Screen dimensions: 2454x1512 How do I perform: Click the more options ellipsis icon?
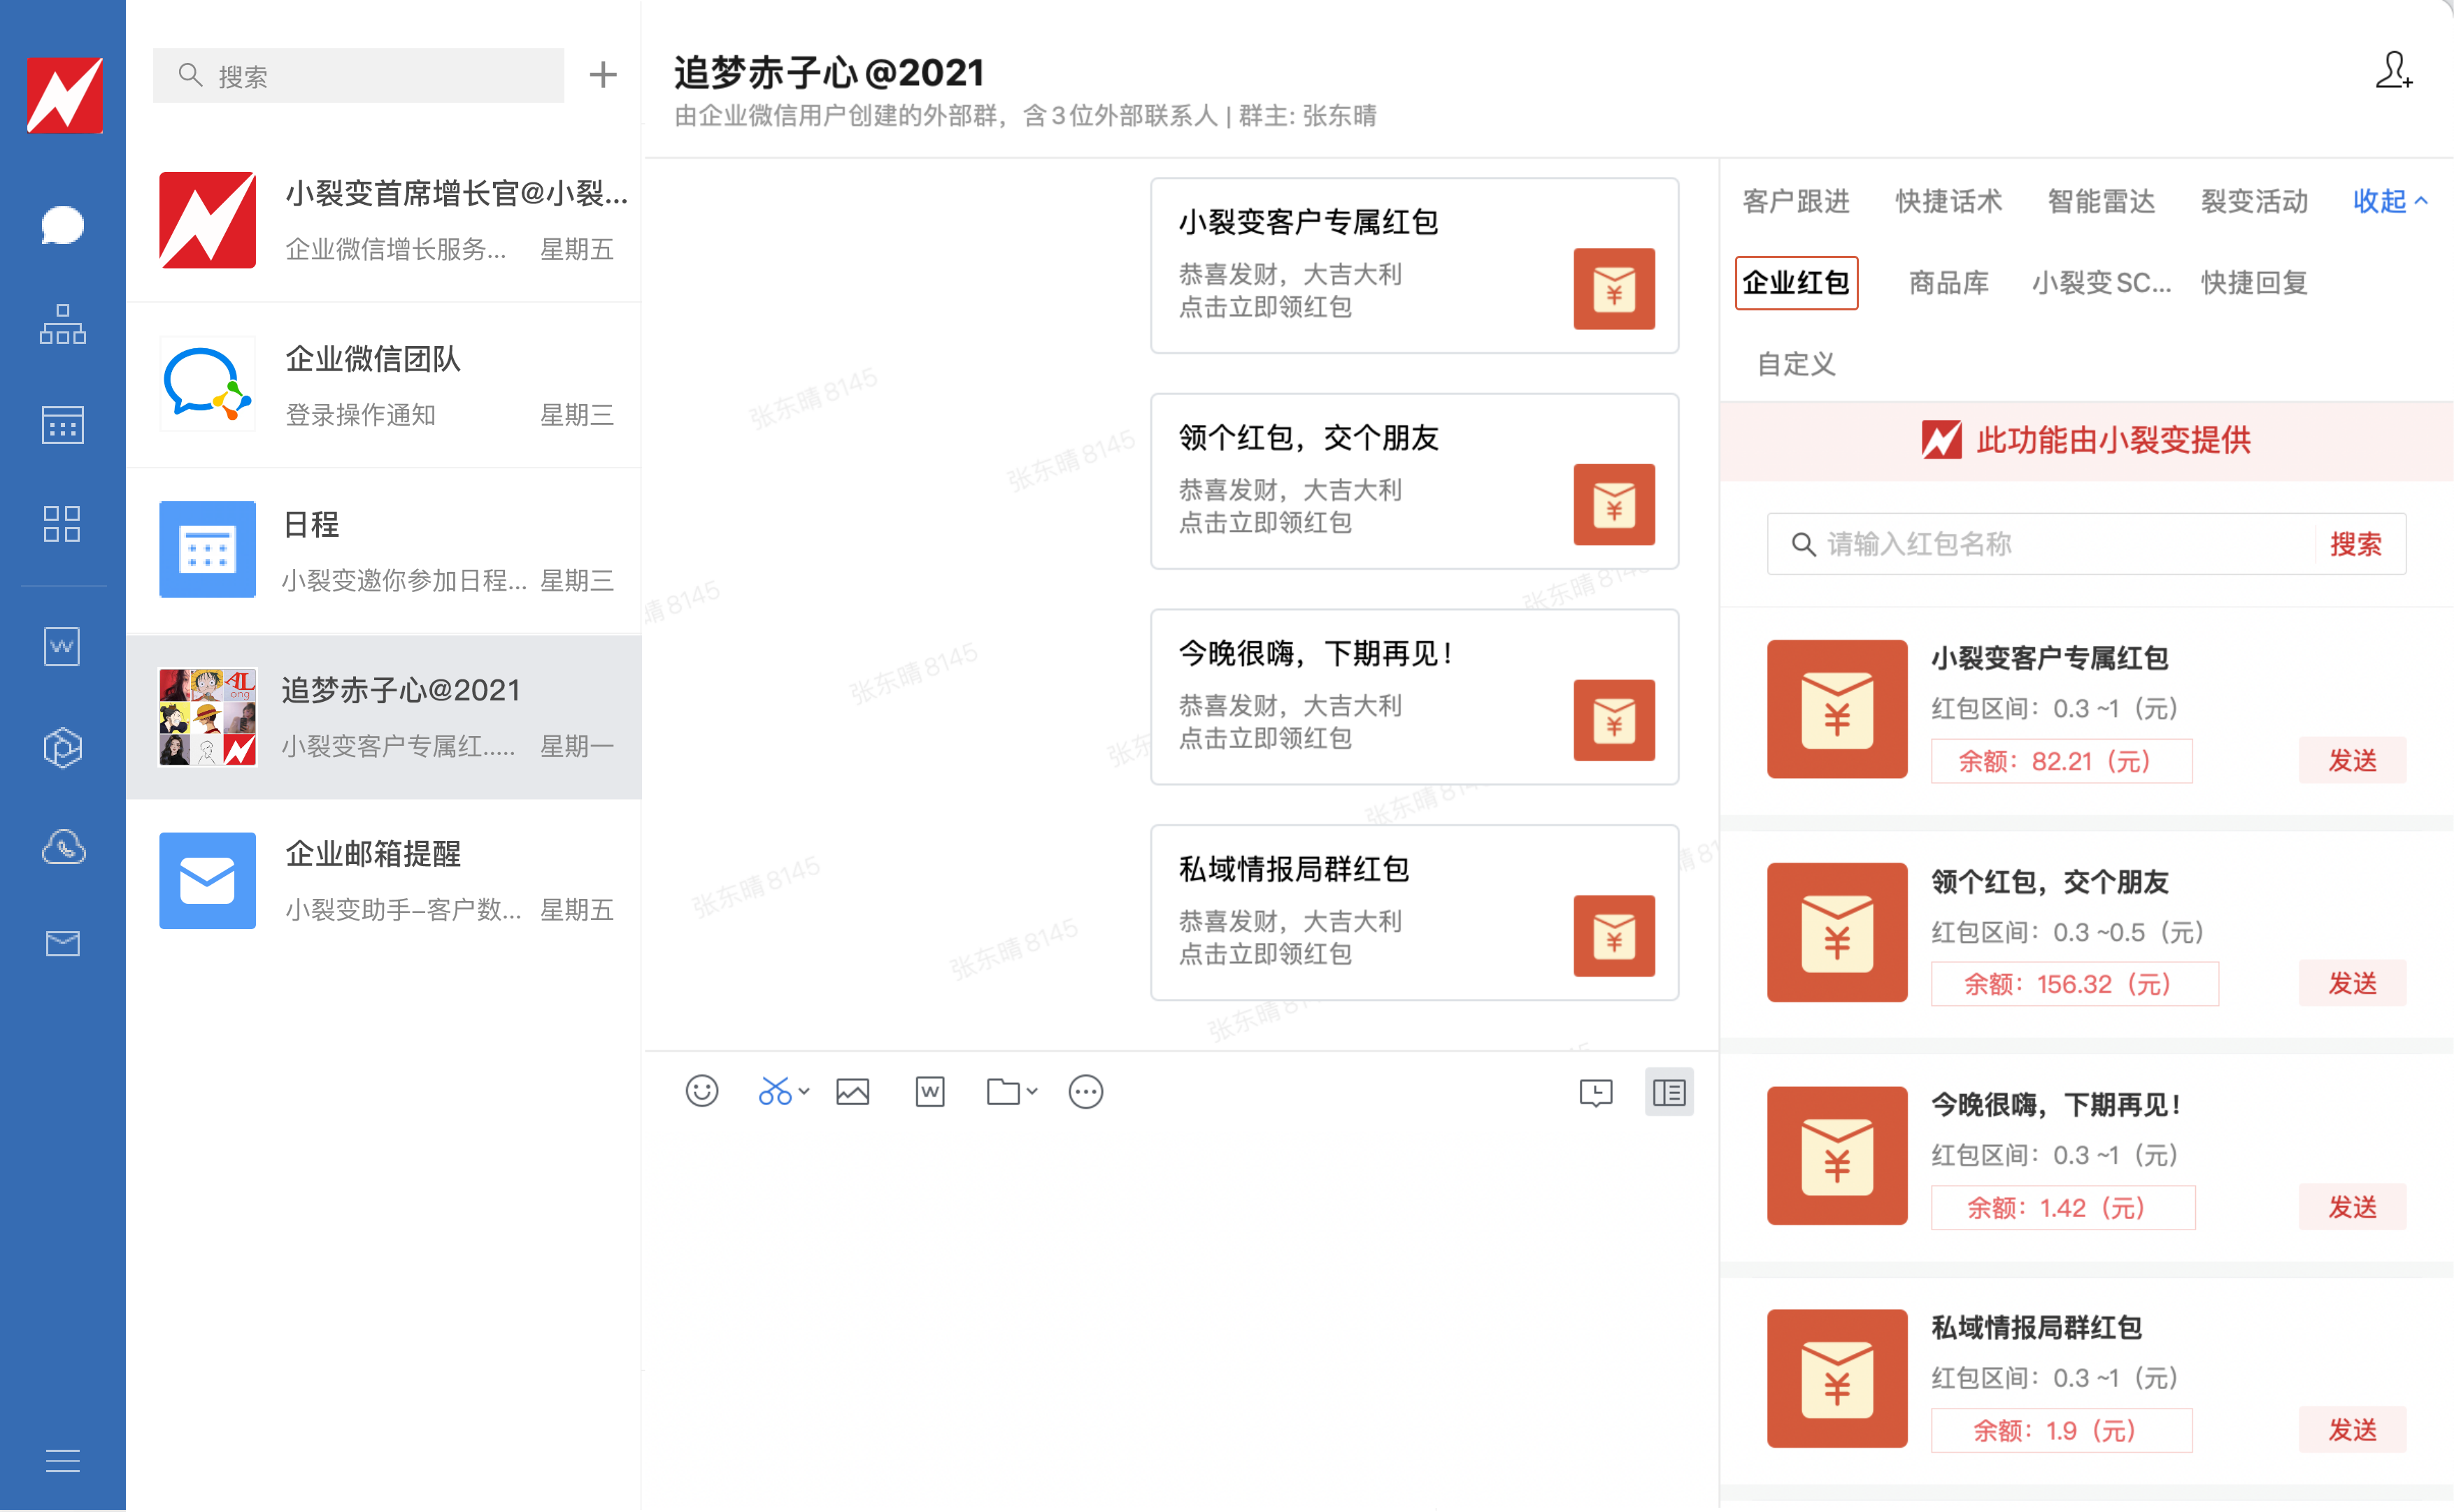point(1085,1091)
